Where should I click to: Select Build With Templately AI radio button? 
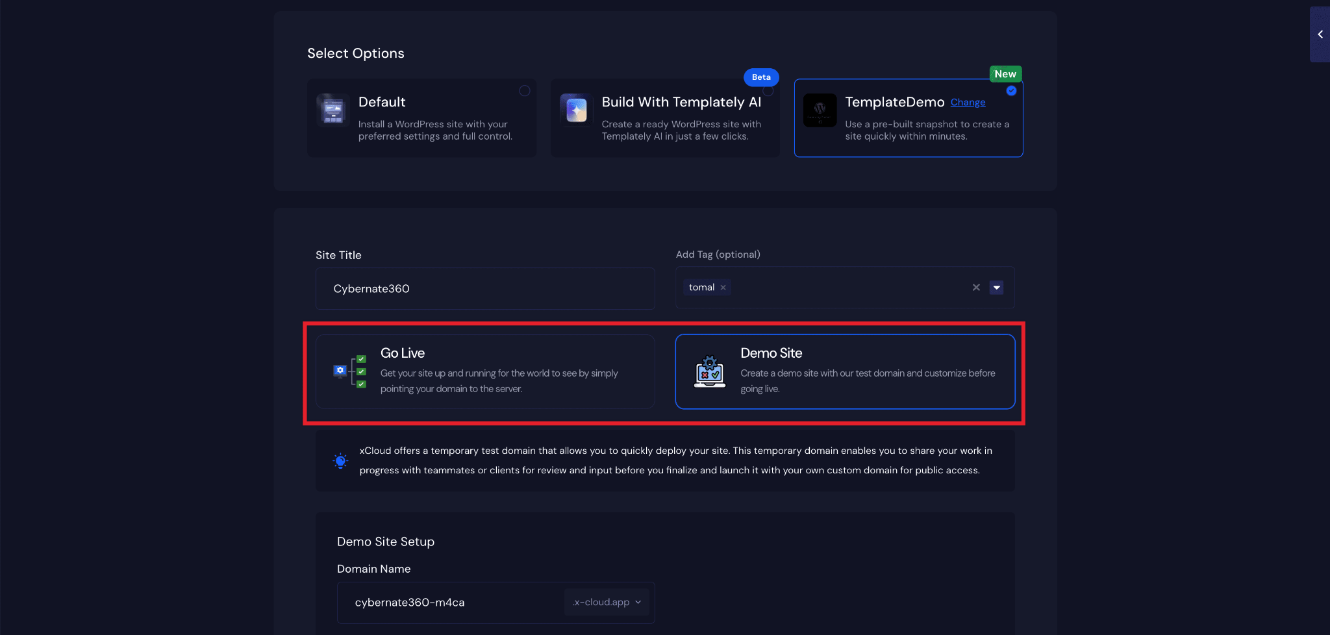768,91
